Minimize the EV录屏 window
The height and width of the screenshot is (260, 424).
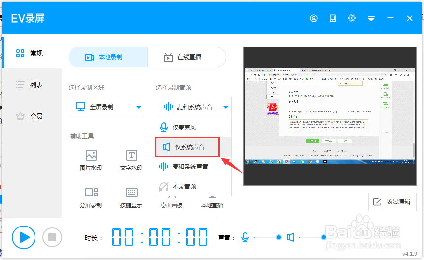coord(390,18)
